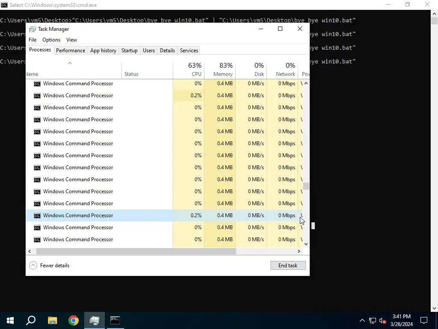Open the Options menu in Task Manager
438x329 pixels.
(51, 40)
